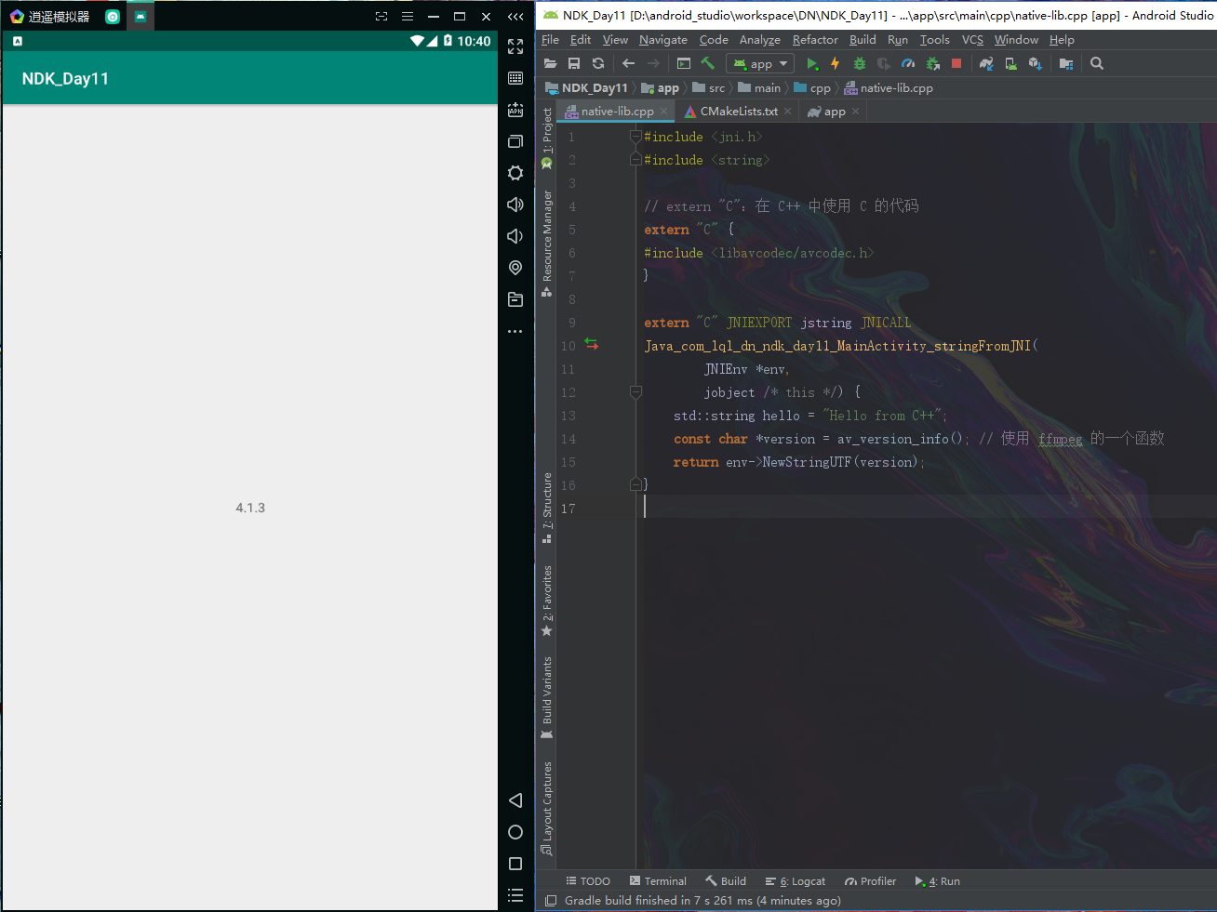Open Project Structure icon in toolbar
The width and height of the screenshot is (1217, 912).
click(x=1066, y=63)
